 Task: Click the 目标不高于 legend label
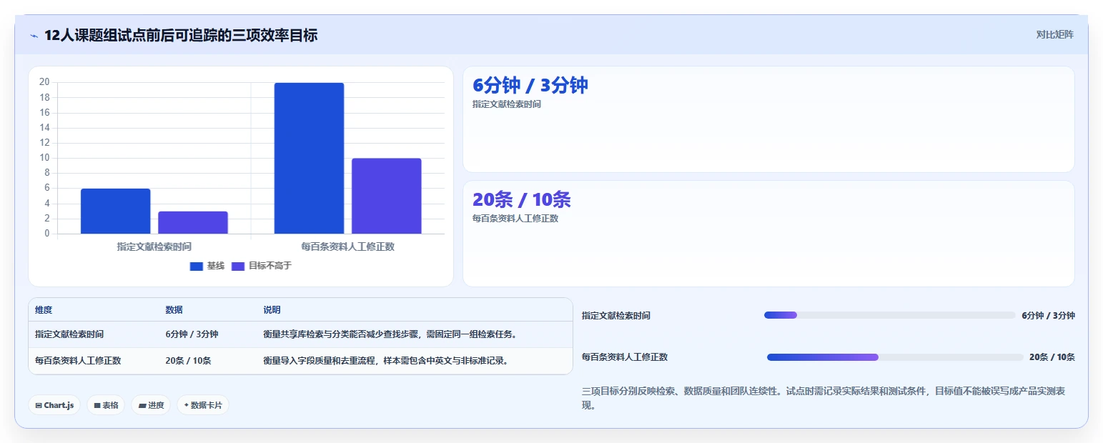[270, 266]
